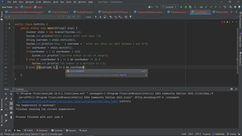
Task: Click the Tabnine status bar widget
Action: click(218, 134)
